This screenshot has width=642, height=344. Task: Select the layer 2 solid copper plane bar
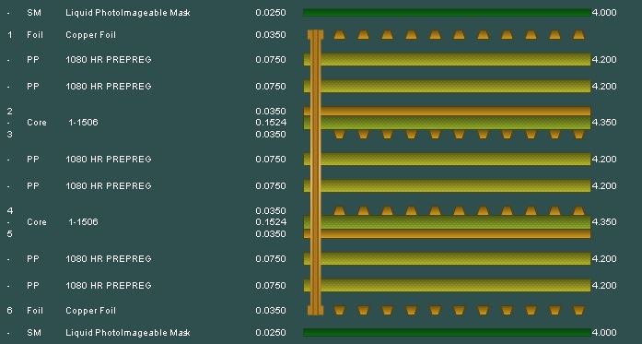coord(447,111)
